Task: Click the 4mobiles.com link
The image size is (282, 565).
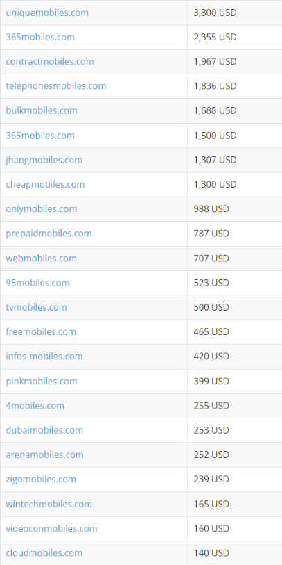Action: pos(35,406)
